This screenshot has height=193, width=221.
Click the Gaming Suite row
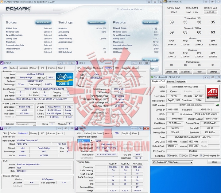[x=29, y=39]
